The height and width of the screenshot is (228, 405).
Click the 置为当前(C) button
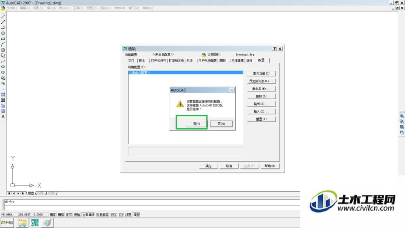[x=261, y=74]
